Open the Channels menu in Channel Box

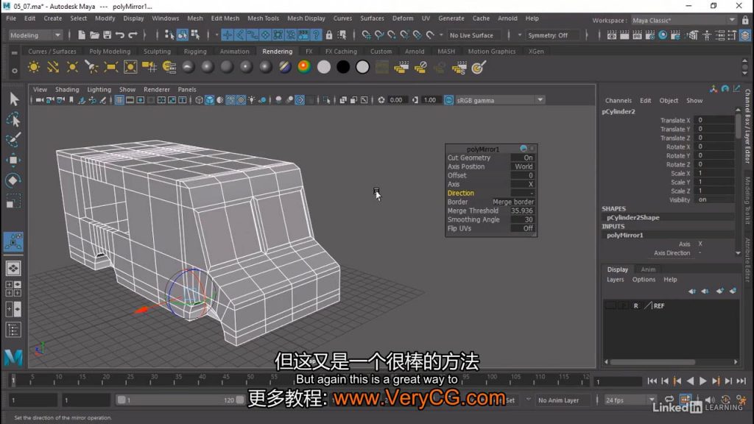618,100
